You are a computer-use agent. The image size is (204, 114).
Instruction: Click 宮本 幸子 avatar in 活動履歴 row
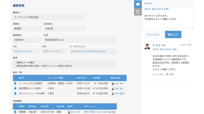(69, 112)
